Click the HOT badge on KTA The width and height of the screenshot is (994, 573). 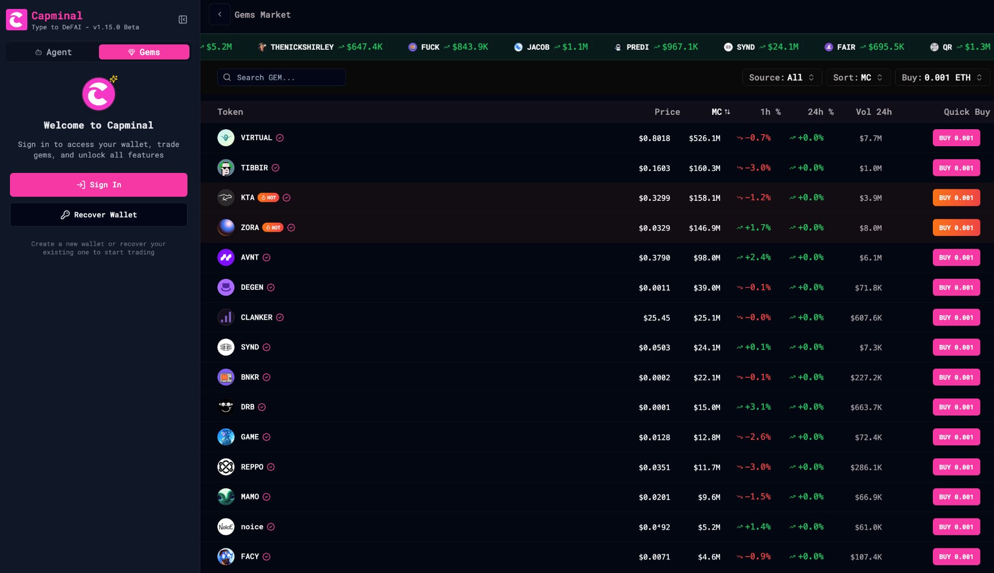click(269, 198)
